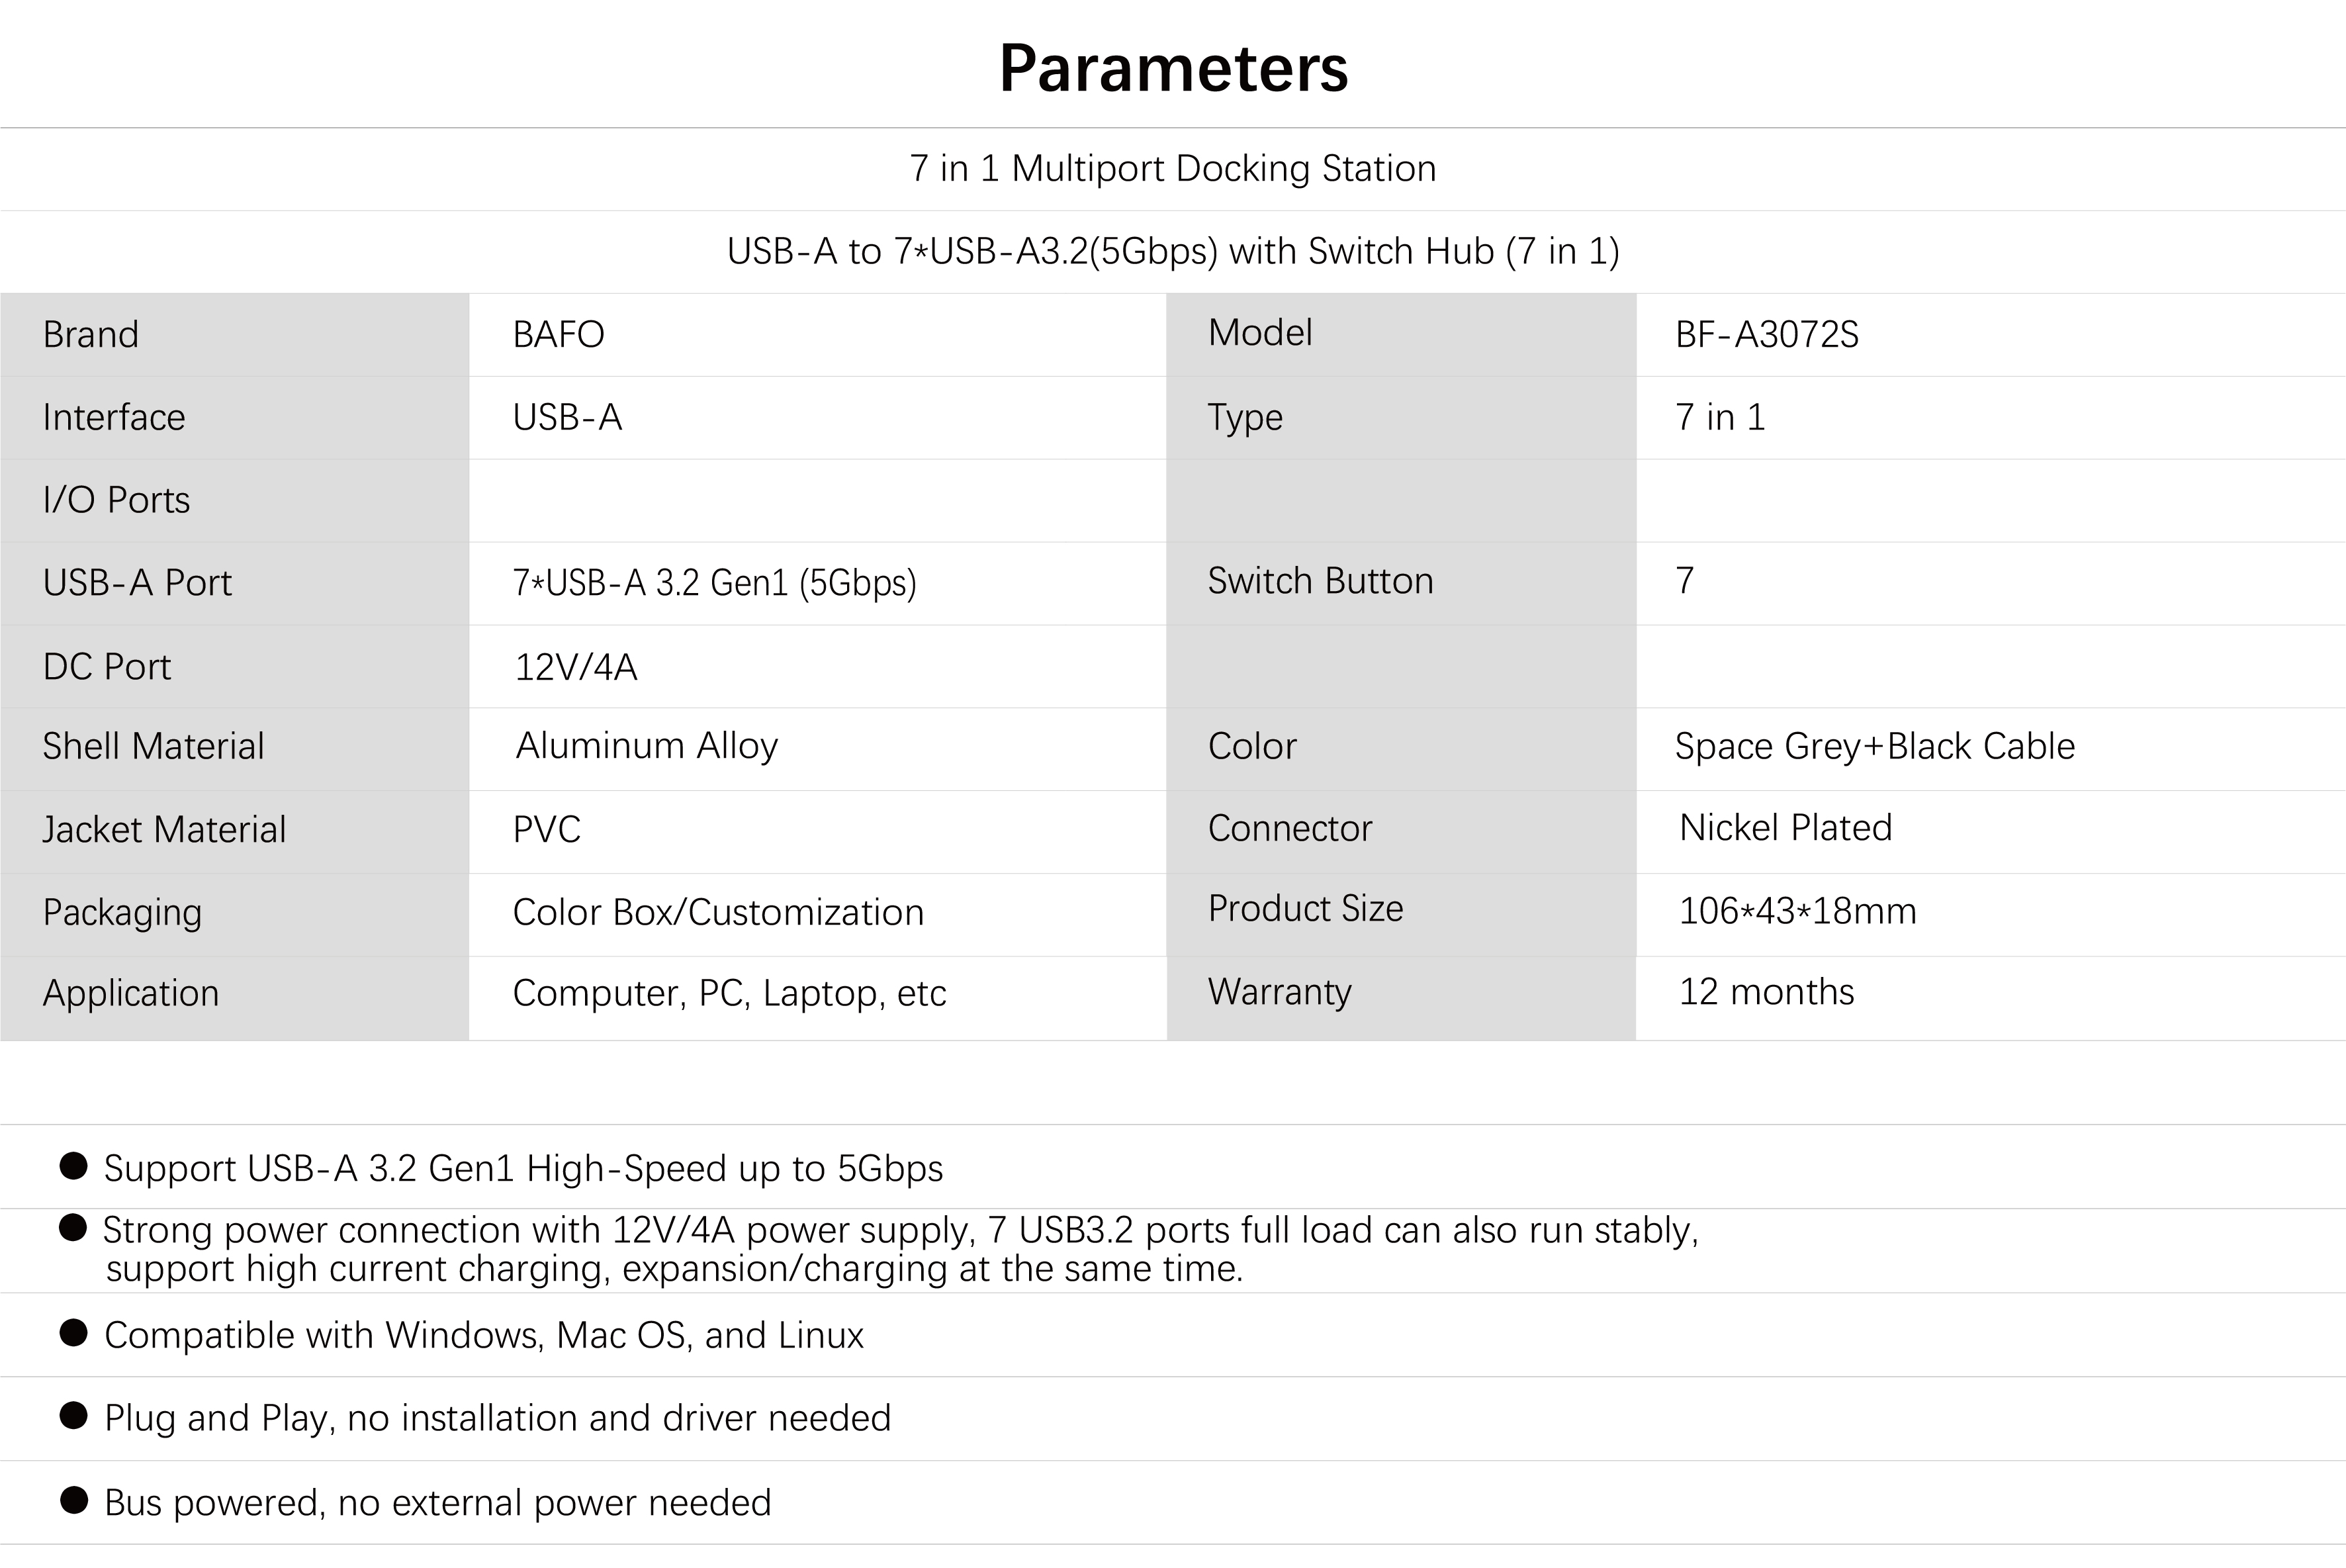Click the bullet before "Support USB-A 3.2 Gen1"
The width and height of the screenshot is (2346, 1568).
(x=73, y=1166)
